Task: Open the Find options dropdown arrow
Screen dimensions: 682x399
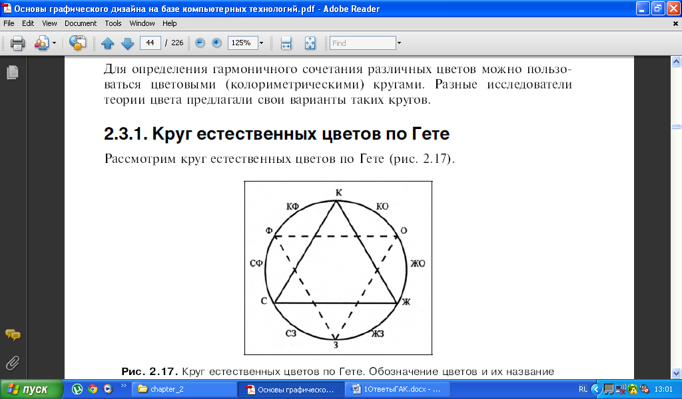Action: coord(400,43)
